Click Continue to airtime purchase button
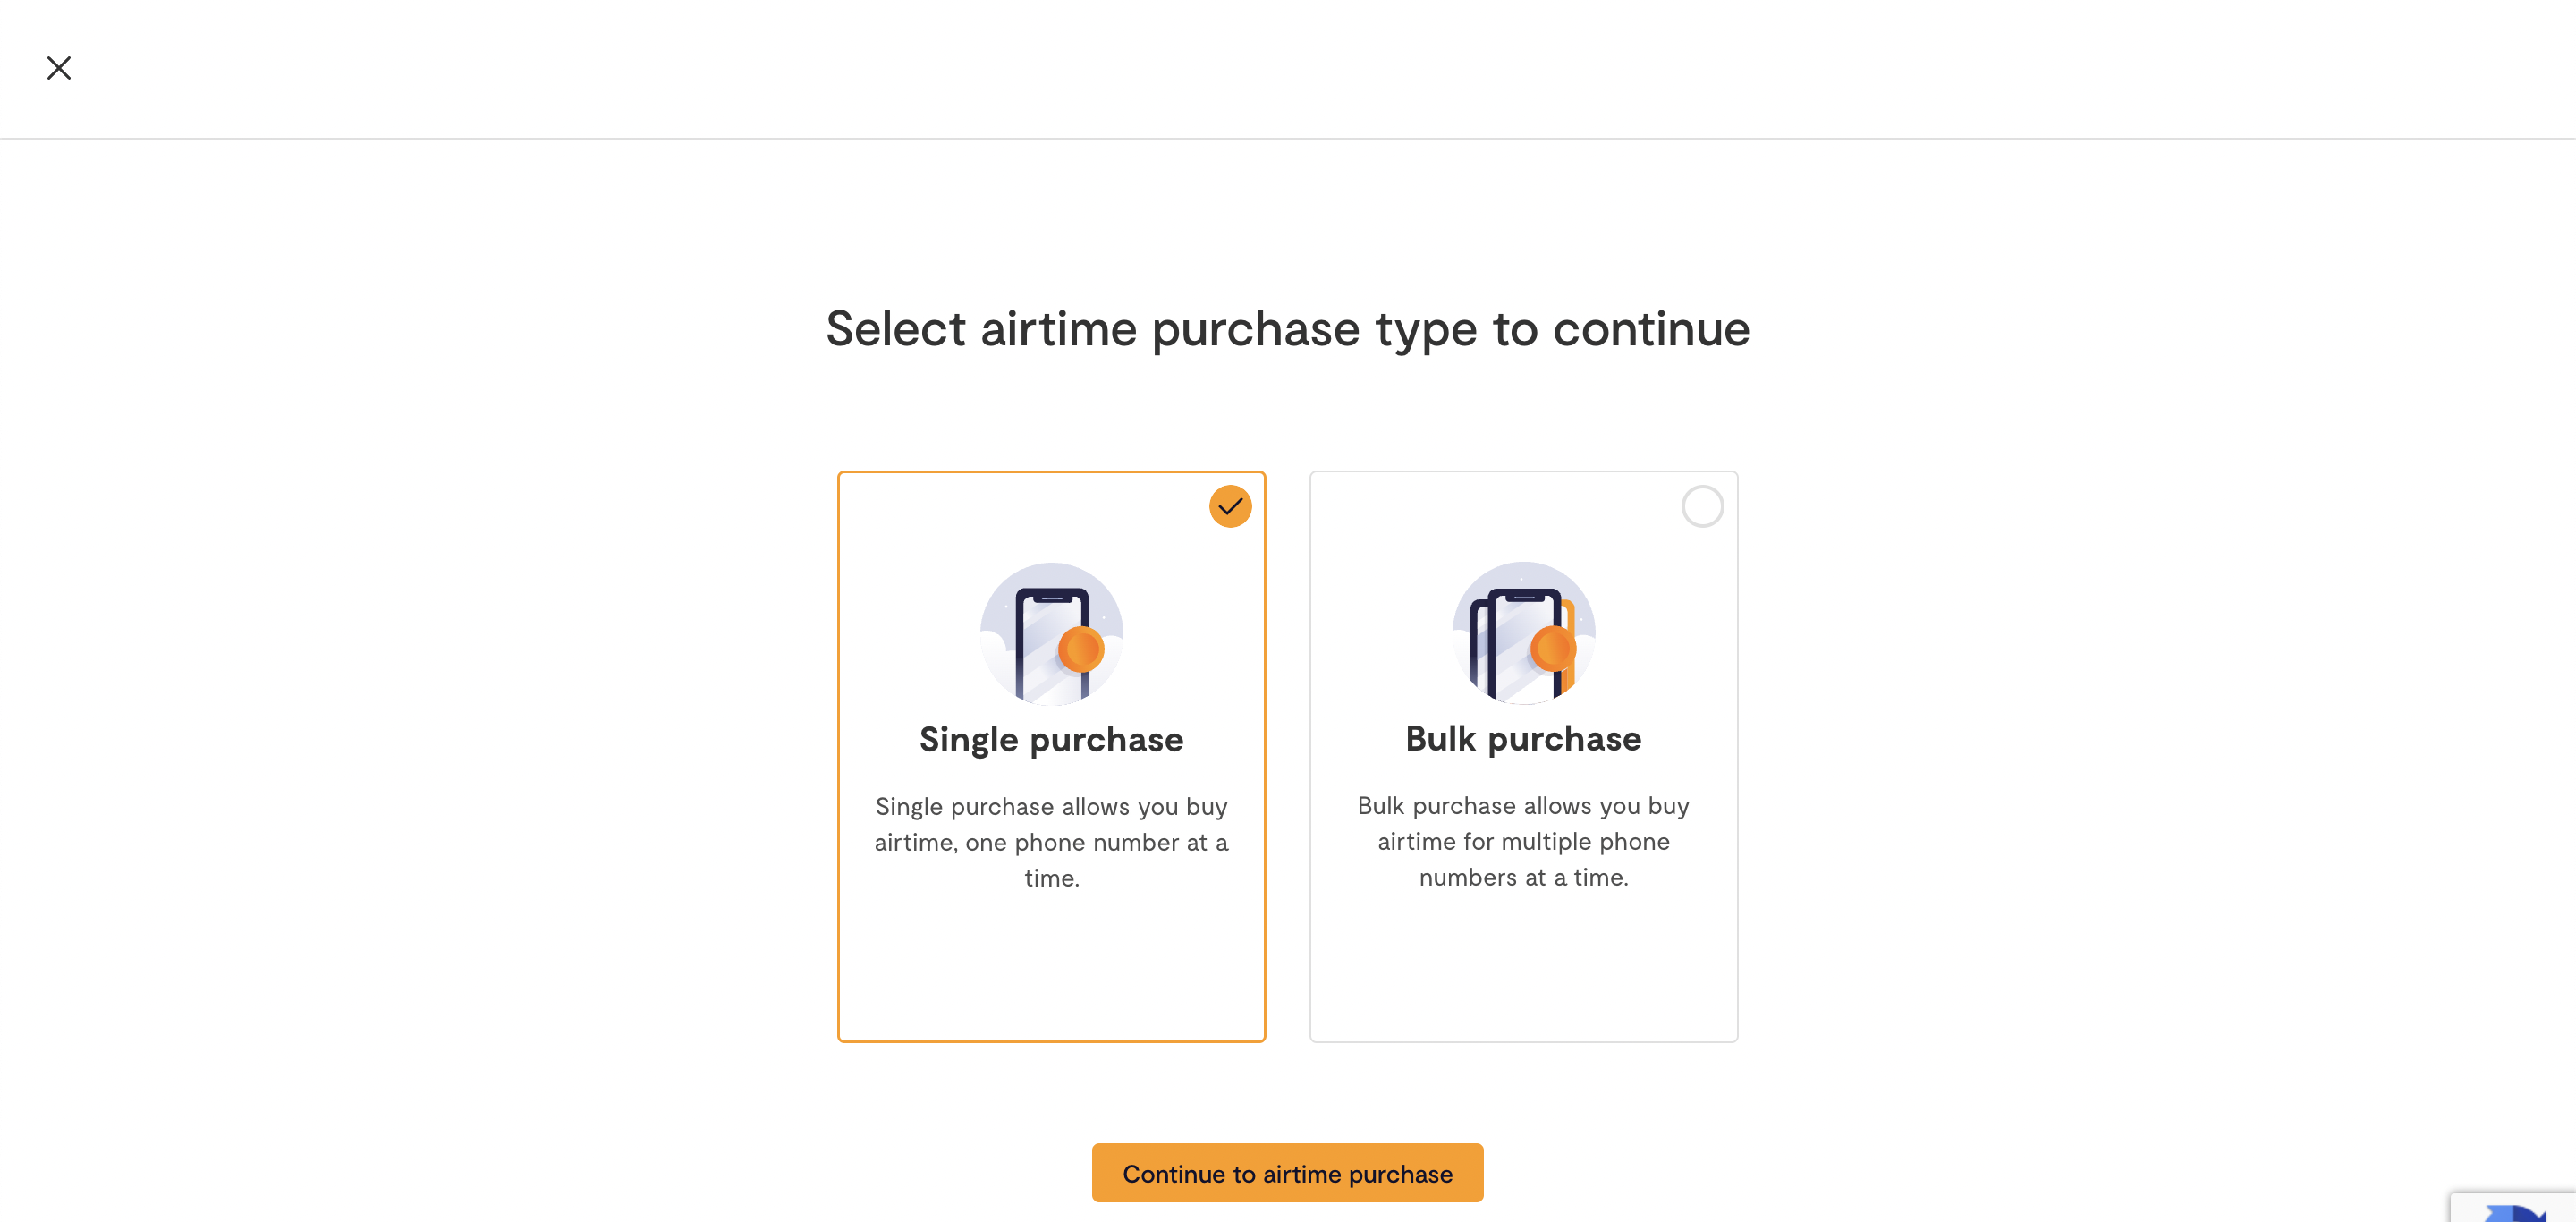This screenshot has width=2576, height=1222. [x=1287, y=1173]
